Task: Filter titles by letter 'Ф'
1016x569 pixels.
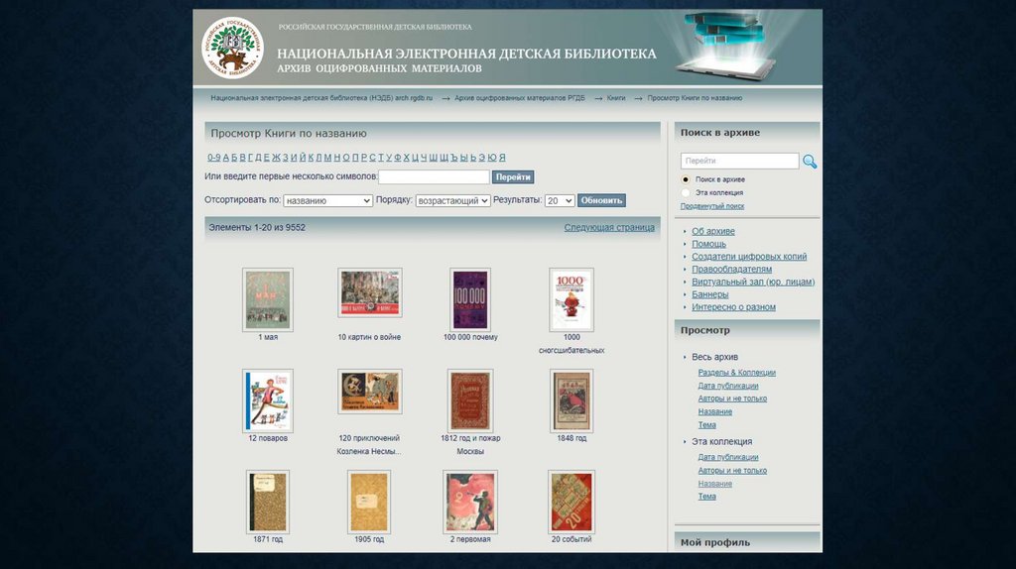Action: pyautogui.click(x=398, y=158)
